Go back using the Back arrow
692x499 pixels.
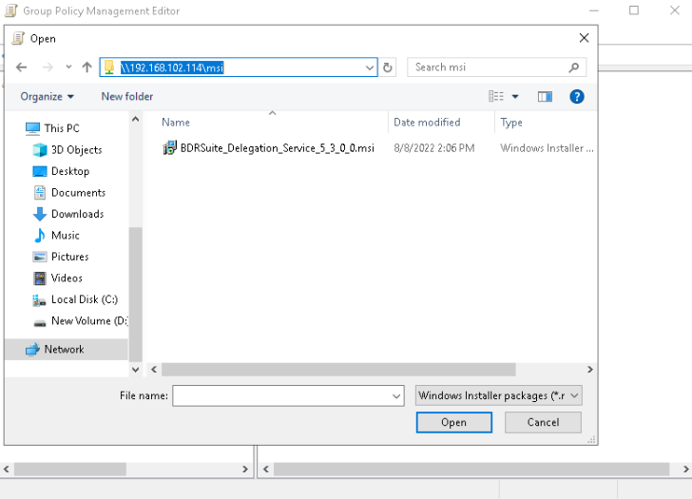pyautogui.click(x=21, y=67)
